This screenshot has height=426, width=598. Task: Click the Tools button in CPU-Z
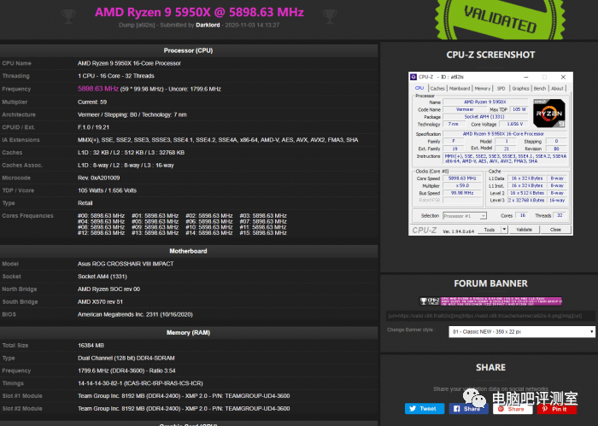(x=490, y=230)
